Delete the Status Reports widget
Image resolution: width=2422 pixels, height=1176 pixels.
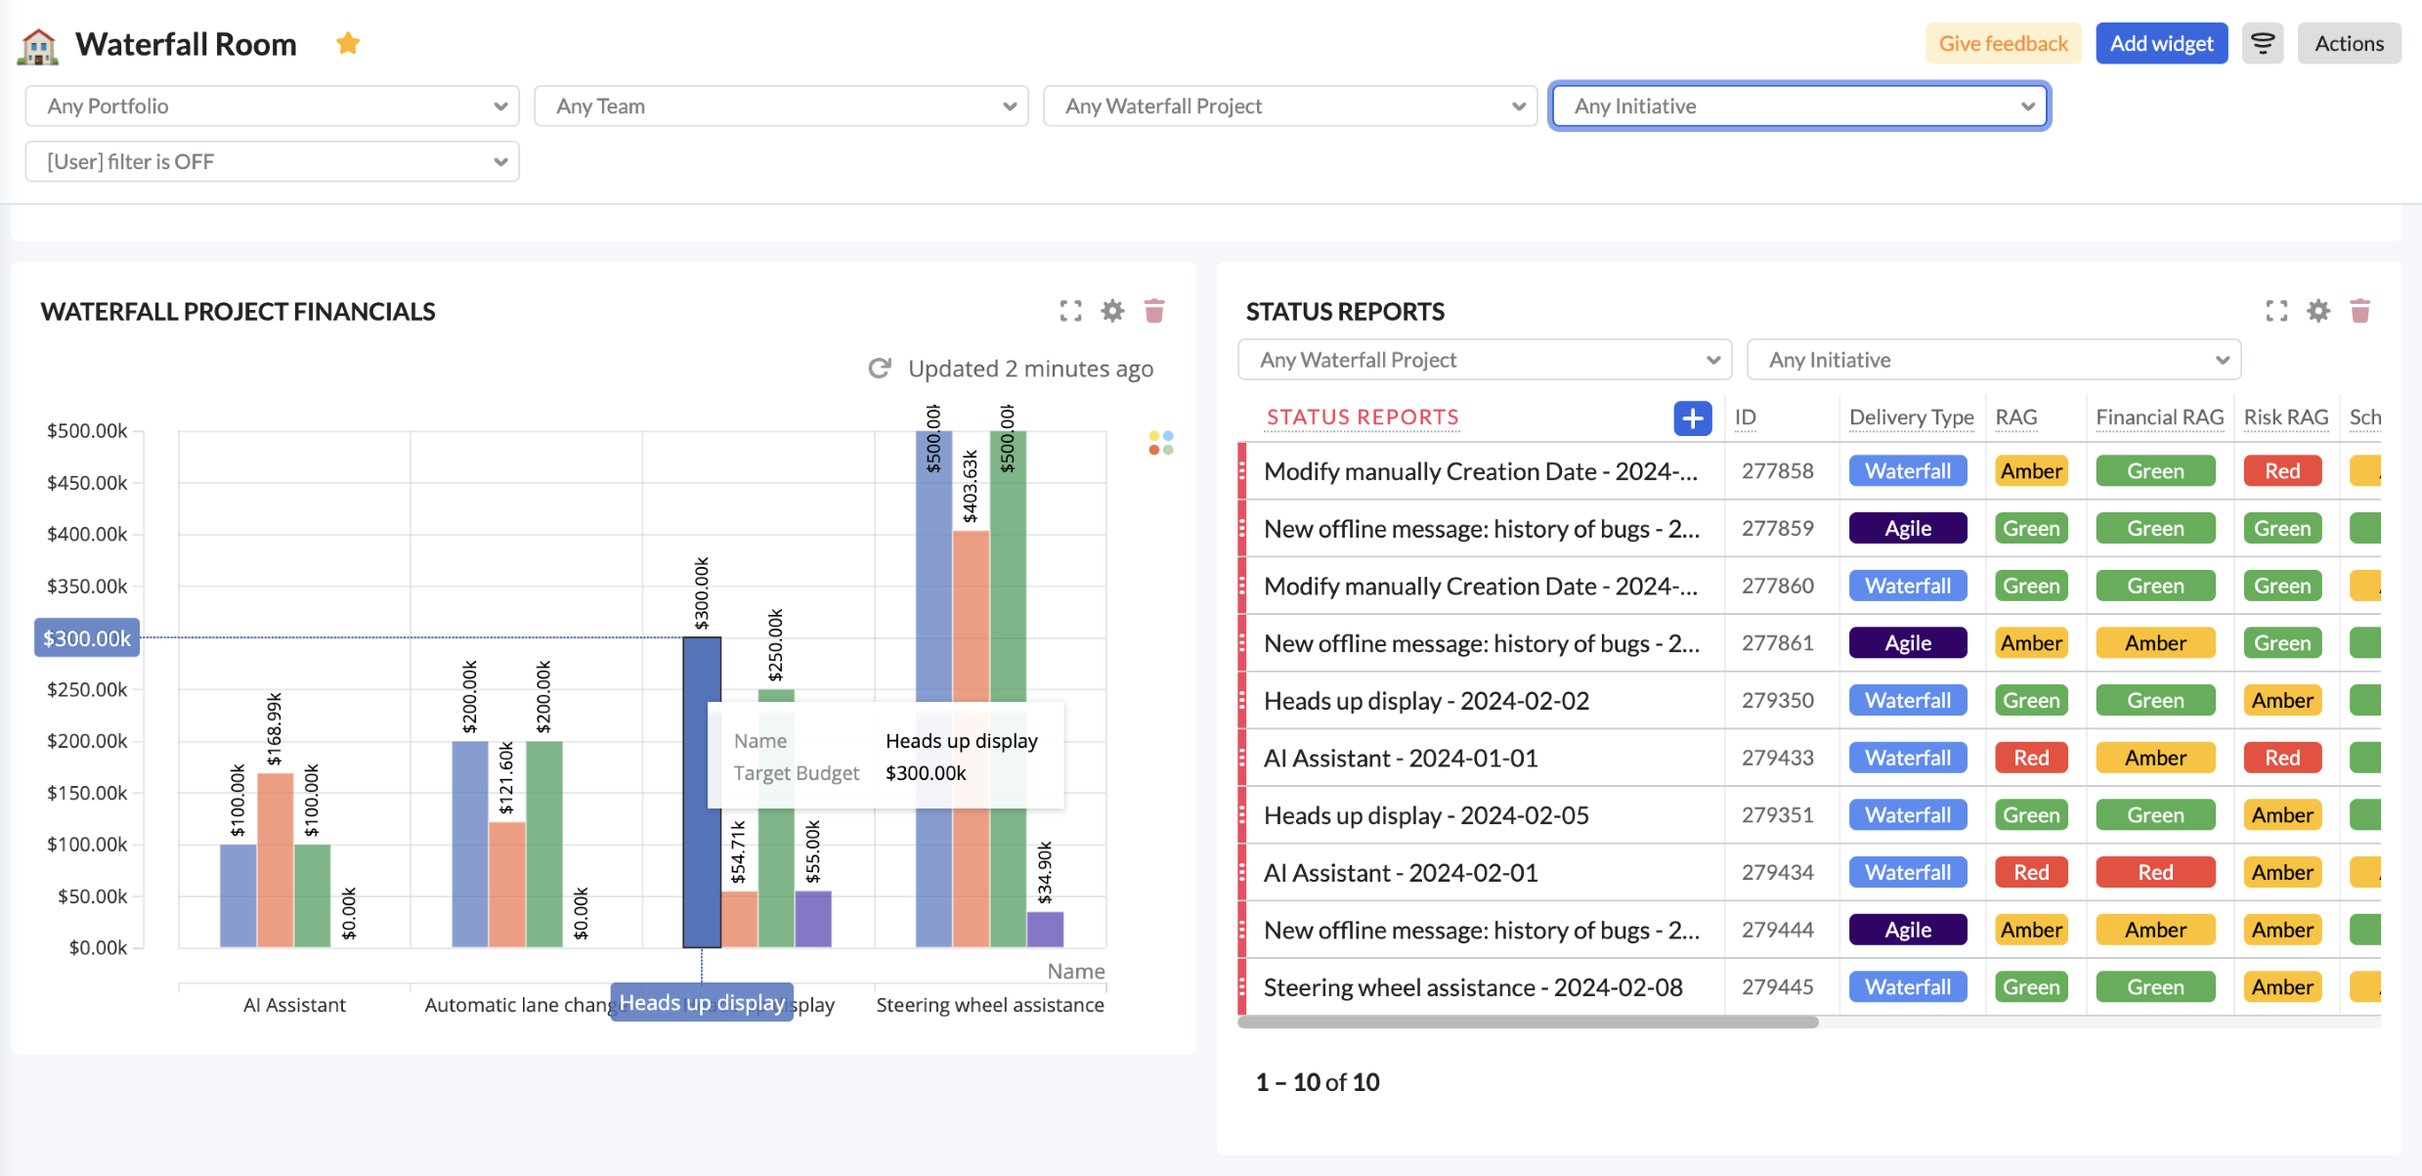coord(2360,311)
